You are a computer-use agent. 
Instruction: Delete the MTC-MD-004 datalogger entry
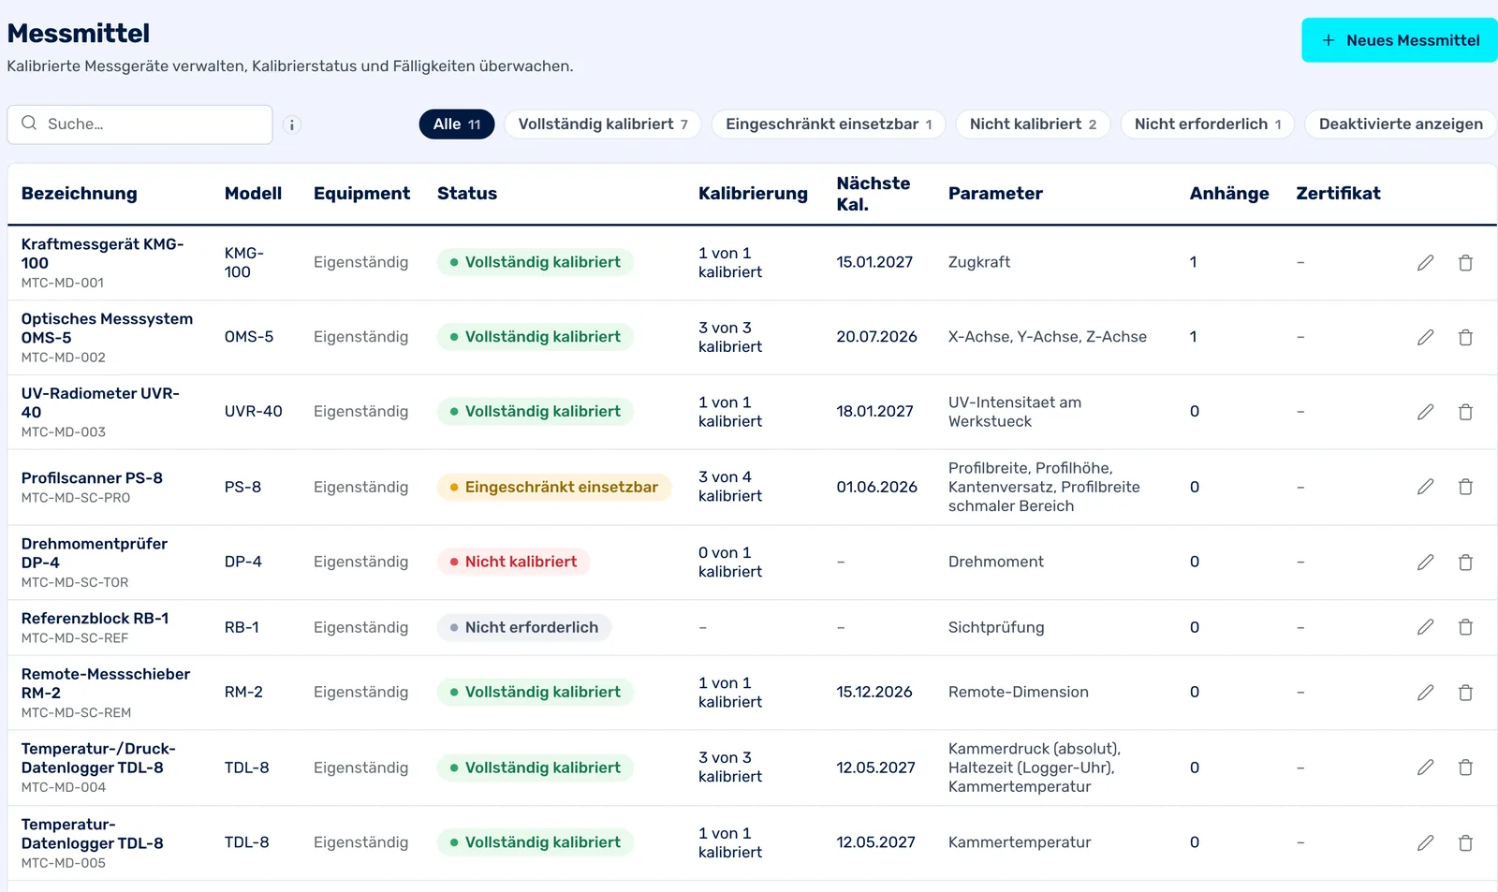pos(1465,768)
